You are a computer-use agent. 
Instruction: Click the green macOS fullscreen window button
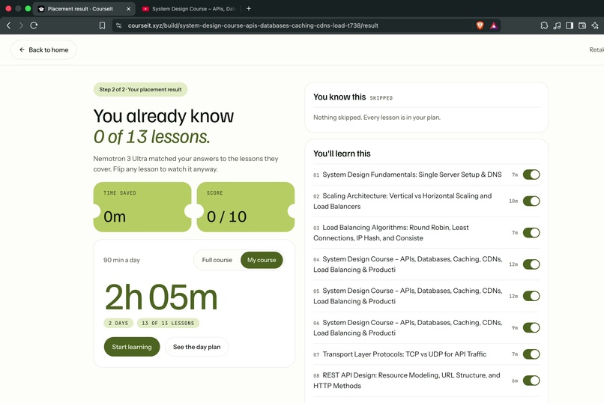(28, 8)
